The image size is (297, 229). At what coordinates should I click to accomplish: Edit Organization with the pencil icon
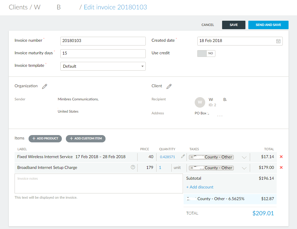coord(44,86)
